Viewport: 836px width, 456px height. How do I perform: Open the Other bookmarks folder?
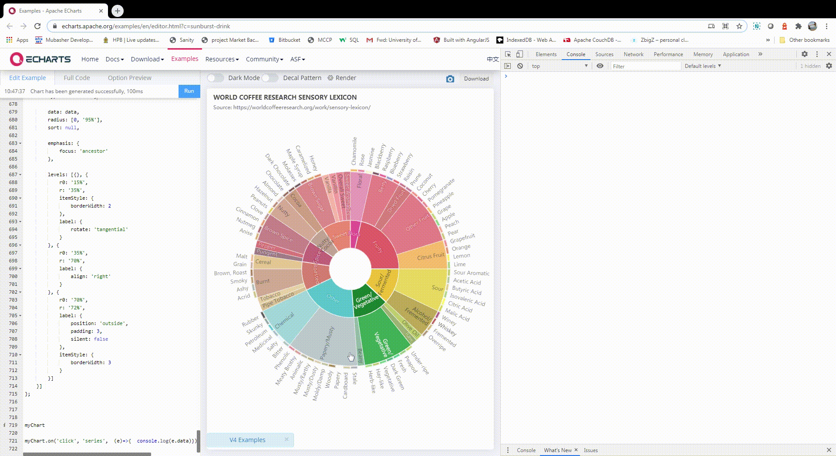click(804, 40)
